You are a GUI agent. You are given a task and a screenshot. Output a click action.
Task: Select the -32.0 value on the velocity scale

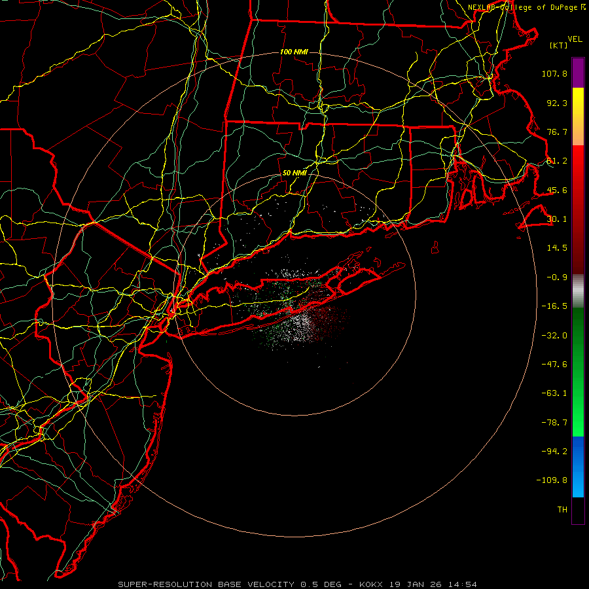tap(554, 336)
